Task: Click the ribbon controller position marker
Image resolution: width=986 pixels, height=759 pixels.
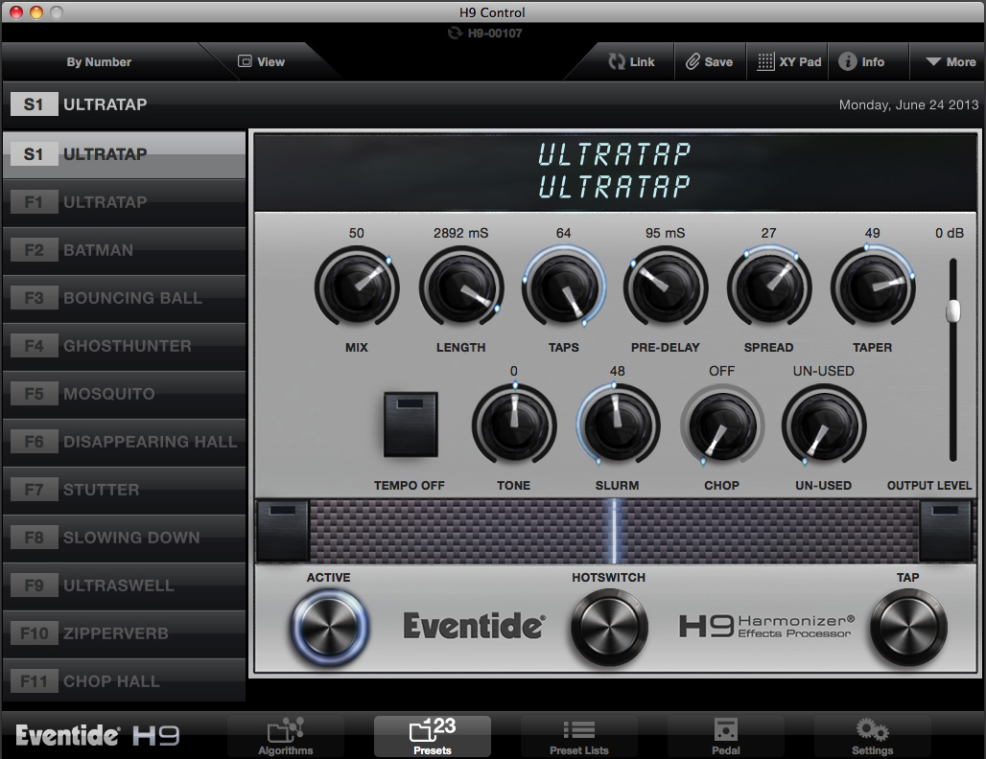Action: pyautogui.click(x=615, y=531)
